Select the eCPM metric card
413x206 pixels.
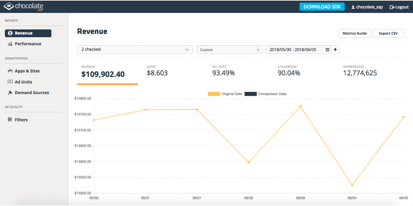click(x=157, y=72)
